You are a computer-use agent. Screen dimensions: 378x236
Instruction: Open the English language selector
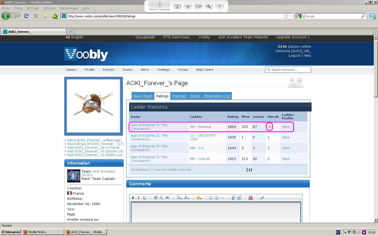(x=74, y=37)
